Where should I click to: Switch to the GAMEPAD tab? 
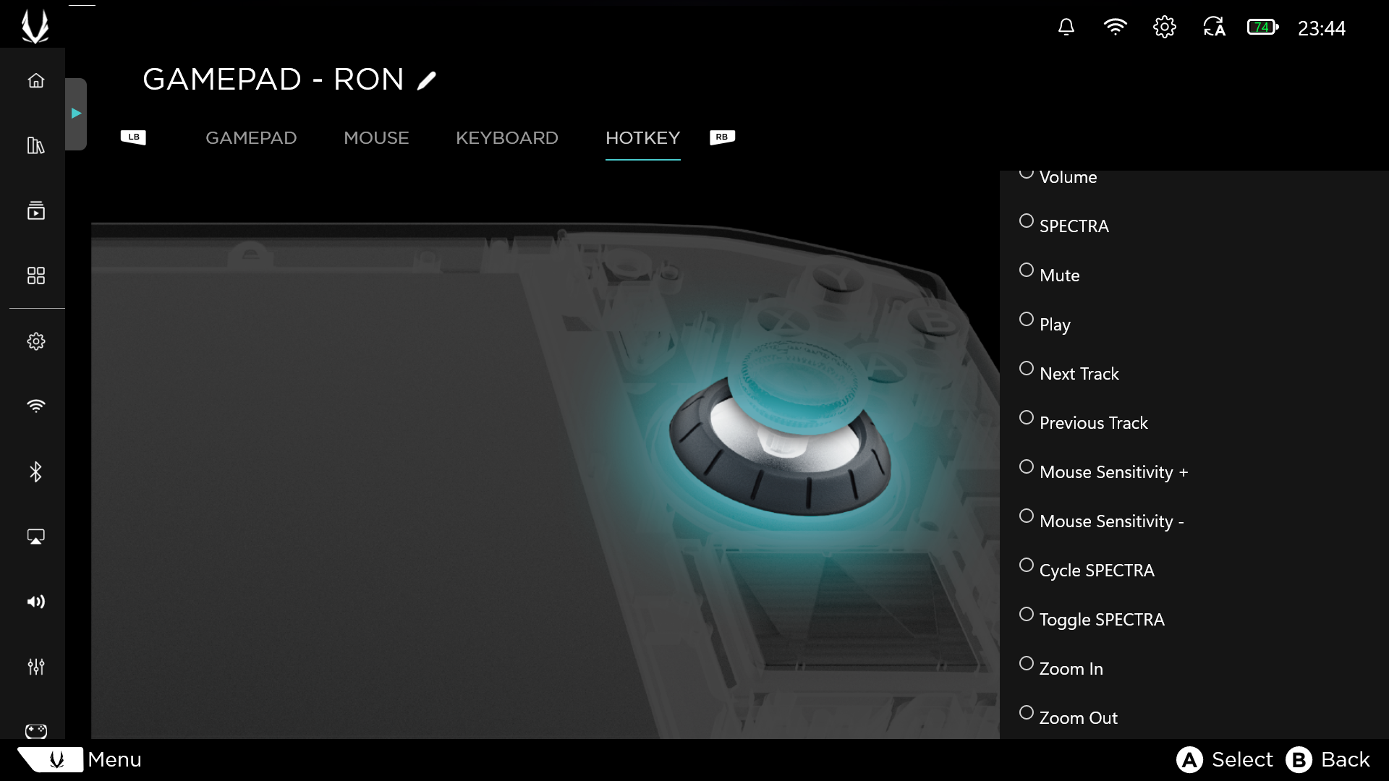(251, 138)
